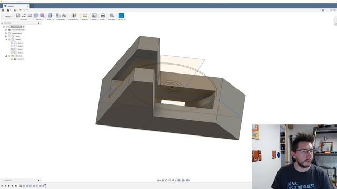This screenshot has height=189, width=337.
Task: Expand the Named Views node
Action: tap(6, 33)
